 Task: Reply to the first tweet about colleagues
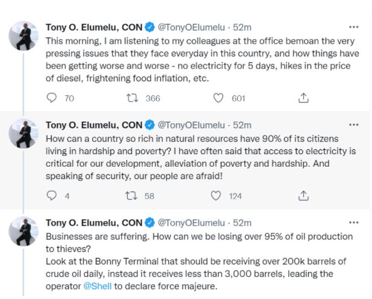pos(52,98)
